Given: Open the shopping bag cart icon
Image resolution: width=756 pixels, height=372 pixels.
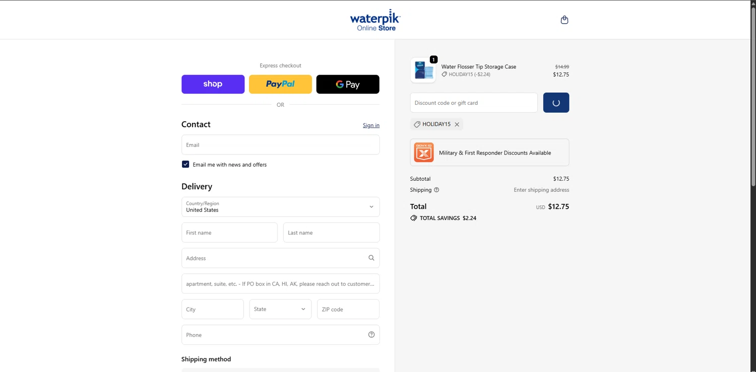Looking at the screenshot, I should (564, 20).
